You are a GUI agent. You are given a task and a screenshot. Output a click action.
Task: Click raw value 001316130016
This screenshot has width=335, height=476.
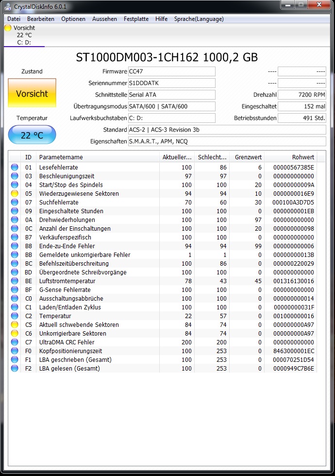pos(294,281)
